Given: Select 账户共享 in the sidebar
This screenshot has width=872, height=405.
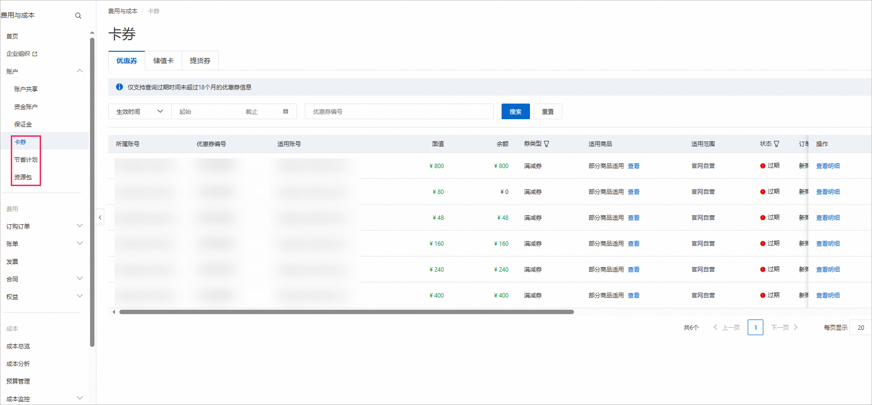Looking at the screenshot, I should pyautogui.click(x=26, y=89).
